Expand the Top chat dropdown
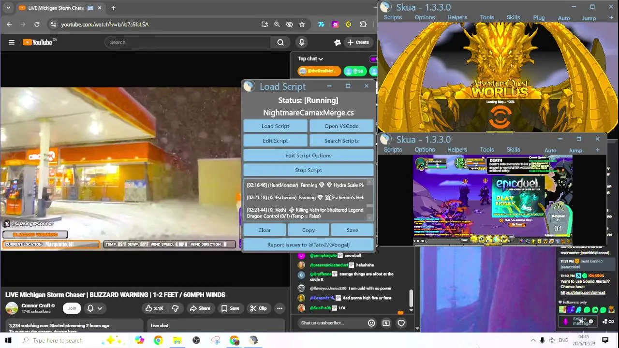The width and height of the screenshot is (619, 348). pos(310,58)
